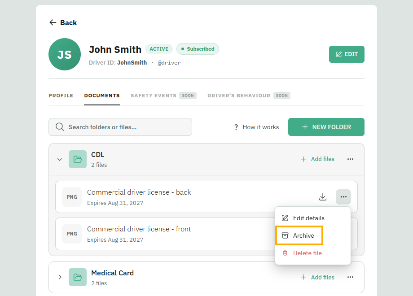Open the Safety Events tab

(154, 96)
